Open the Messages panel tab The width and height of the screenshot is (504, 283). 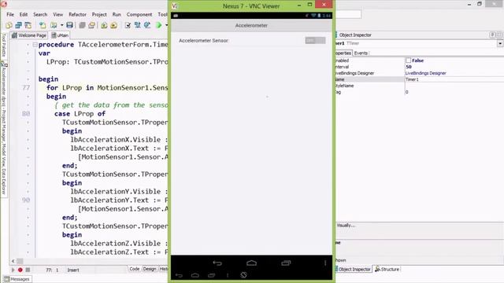point(17,279)
